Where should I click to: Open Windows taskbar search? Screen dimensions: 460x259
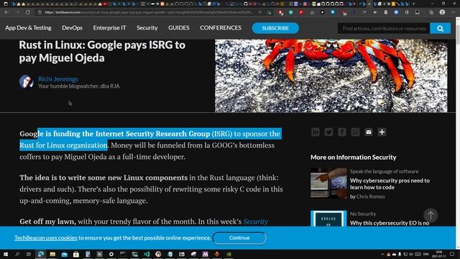coord(17,254)
